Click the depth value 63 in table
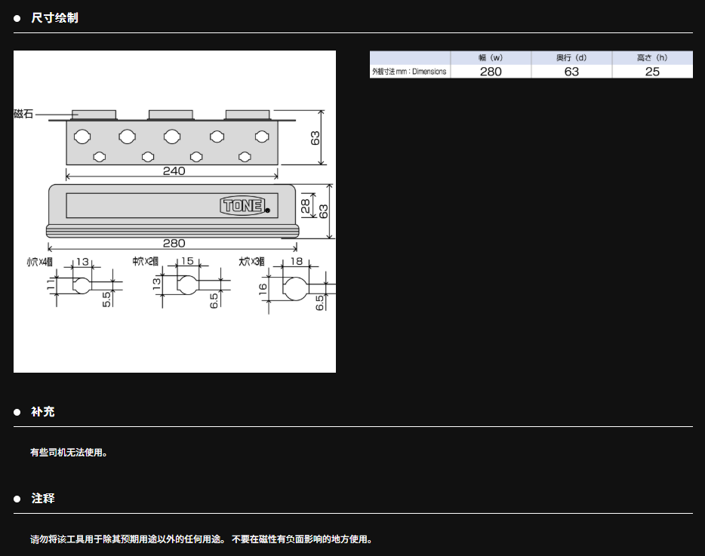Viewport: 705px width, 556px height. click(571, 72)
